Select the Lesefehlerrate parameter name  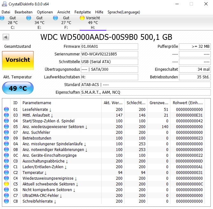[x=35, y=109]
